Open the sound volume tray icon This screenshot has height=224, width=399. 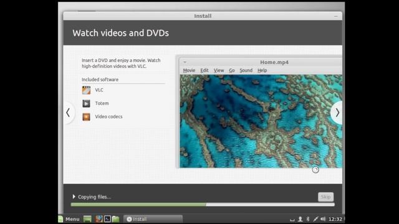pos(323,219)
